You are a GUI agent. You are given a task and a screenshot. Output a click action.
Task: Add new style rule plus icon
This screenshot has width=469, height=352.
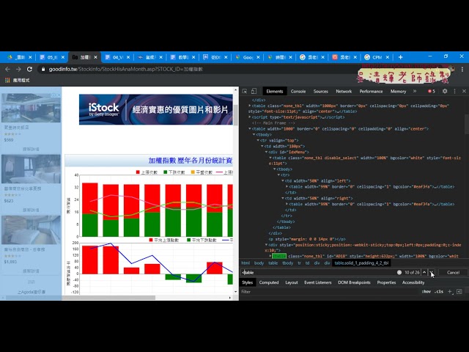coord(449,292)
